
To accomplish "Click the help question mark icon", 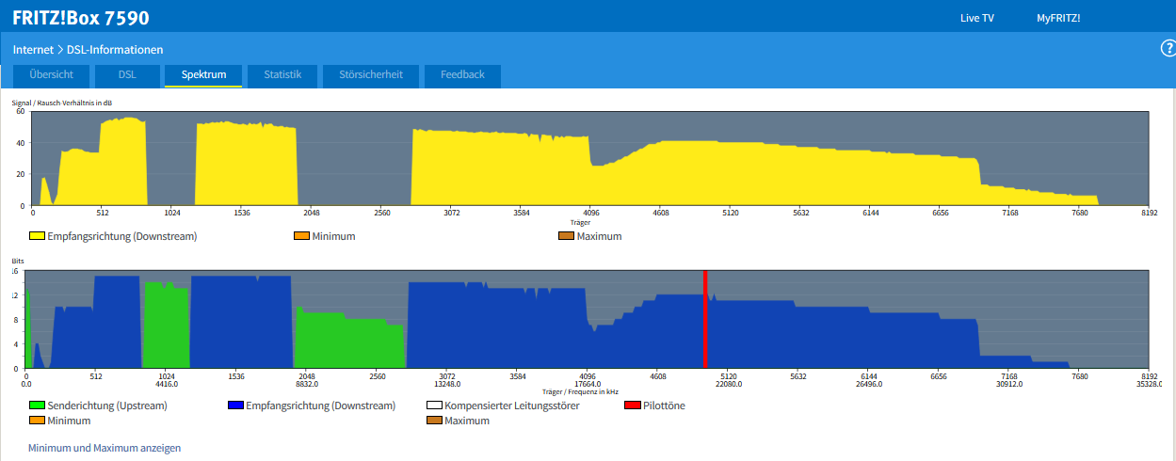I will click(x=1168, y=49).
